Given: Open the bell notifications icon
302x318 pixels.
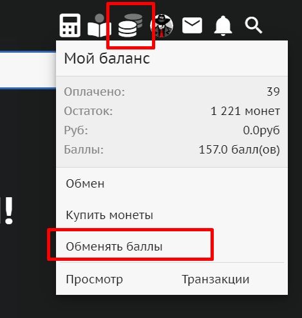Looking at the screenshot, I should coord(223,26).
